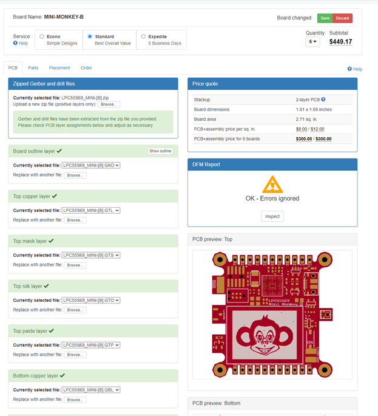Select the Expedite 5 Business Days option

143,36
